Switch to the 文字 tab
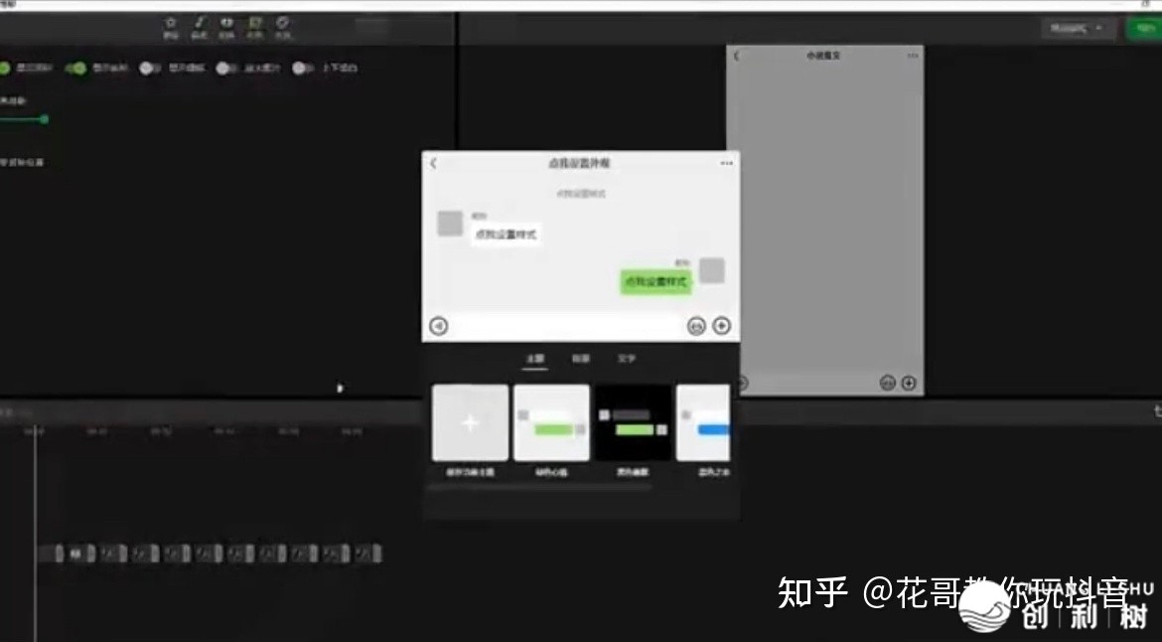 [626, 359]
